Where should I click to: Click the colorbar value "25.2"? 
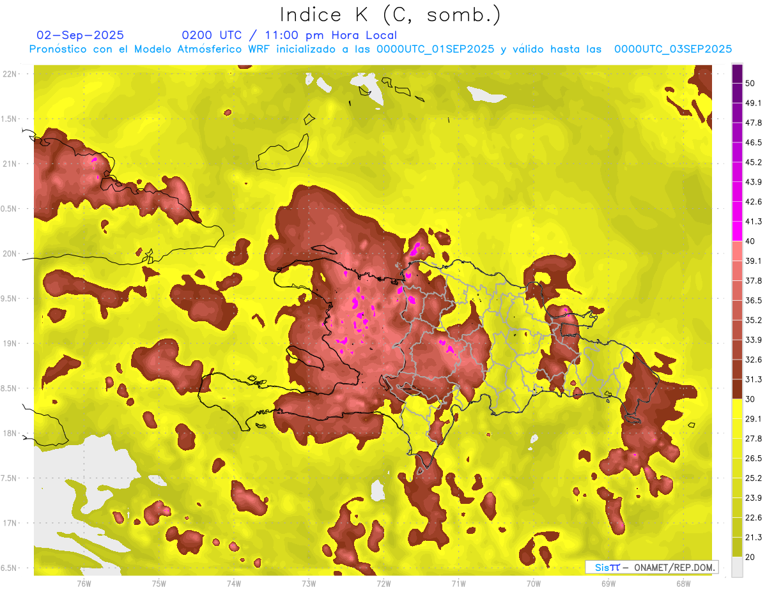753,478
